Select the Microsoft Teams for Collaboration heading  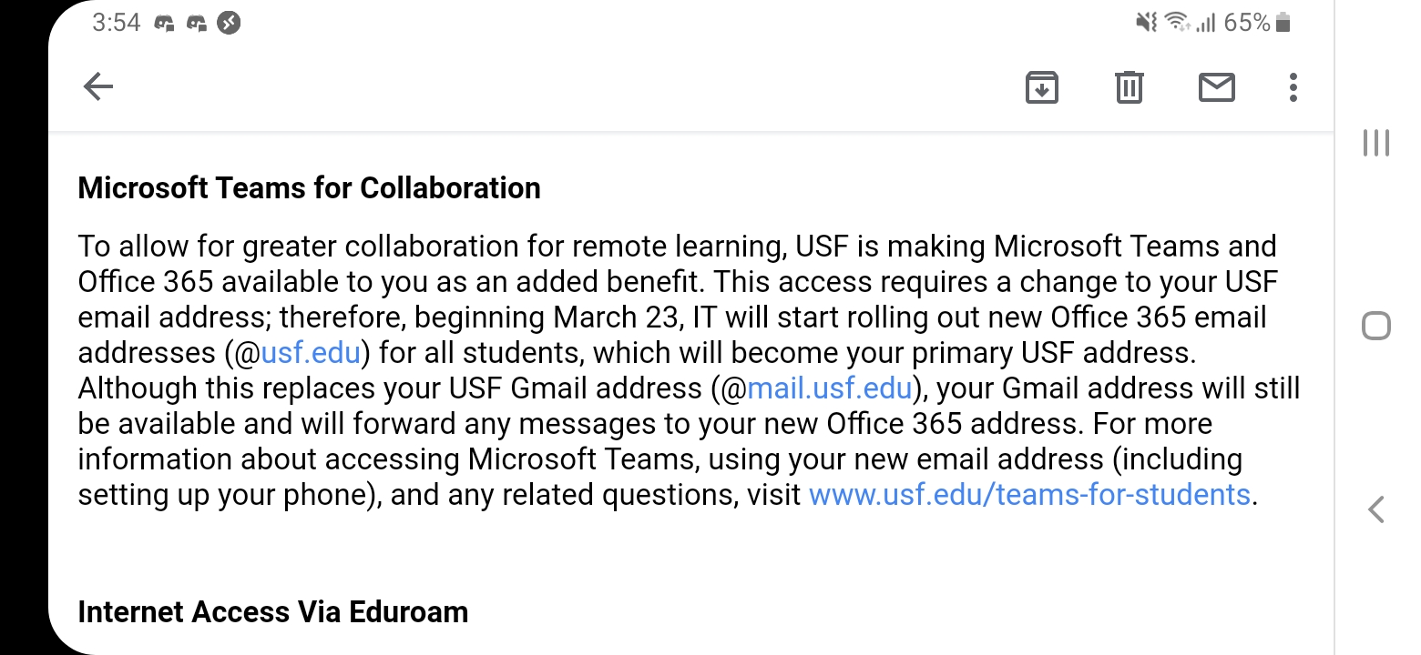(x=310, y=187)
